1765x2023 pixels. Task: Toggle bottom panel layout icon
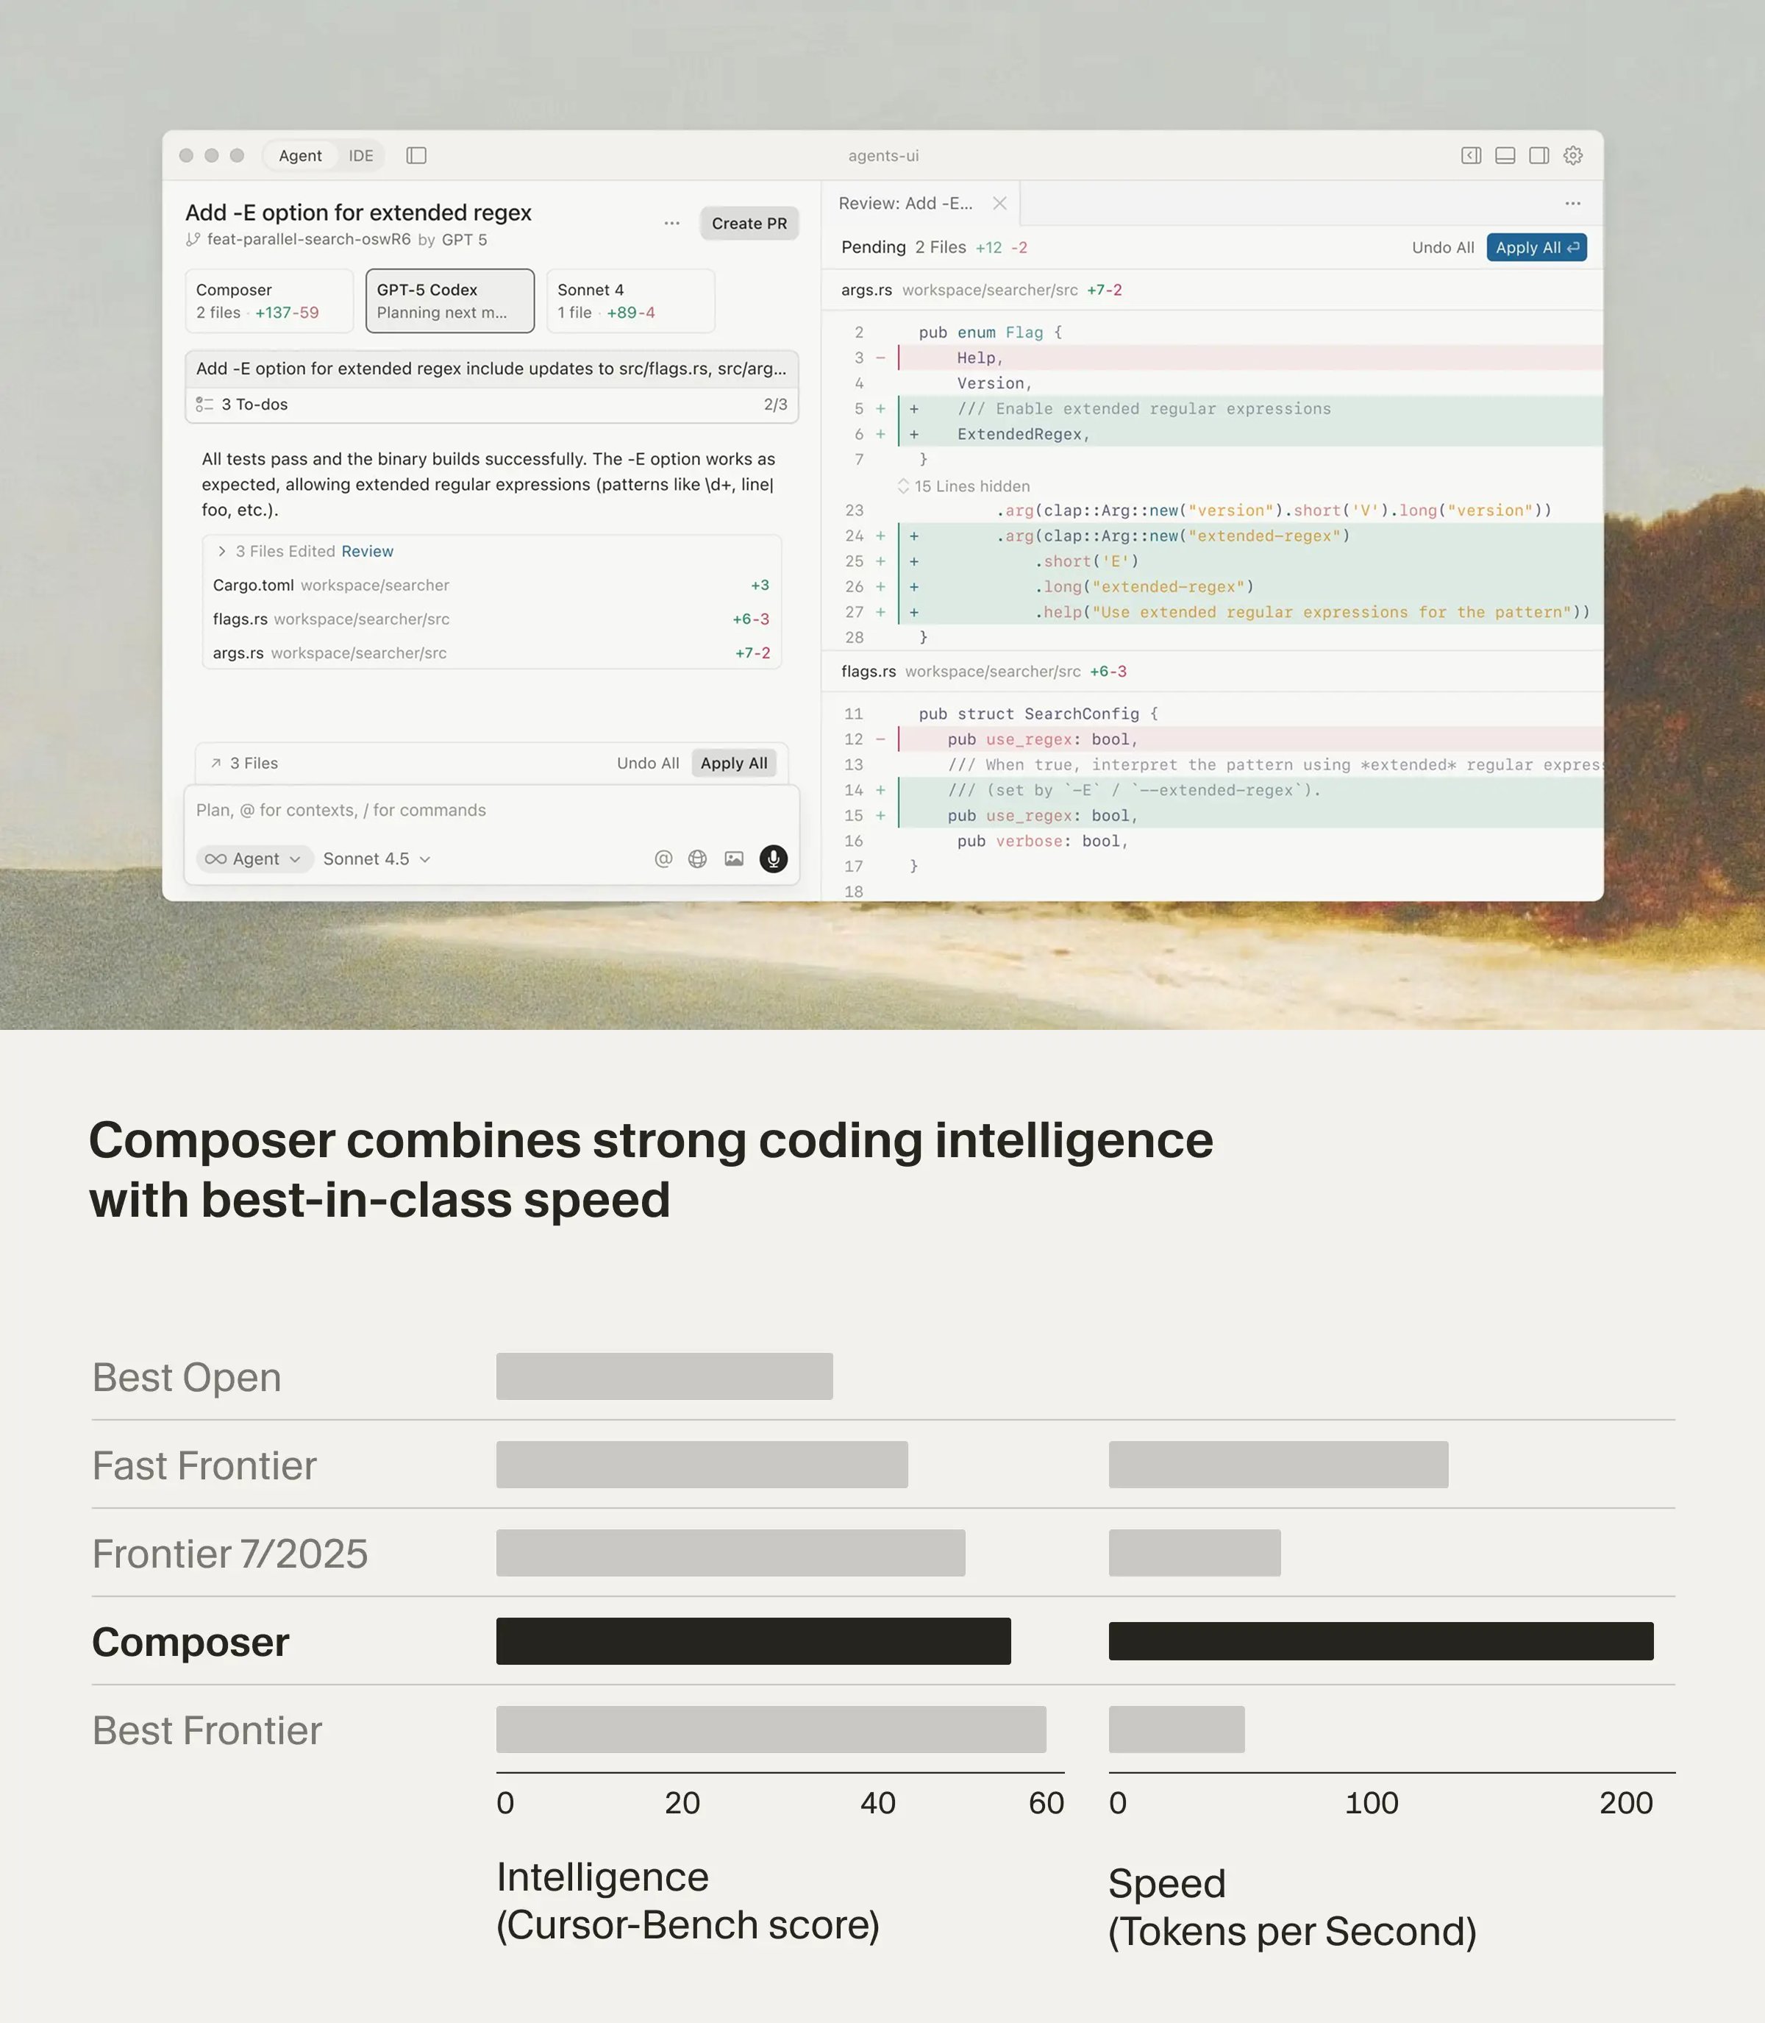[1505, 156]
